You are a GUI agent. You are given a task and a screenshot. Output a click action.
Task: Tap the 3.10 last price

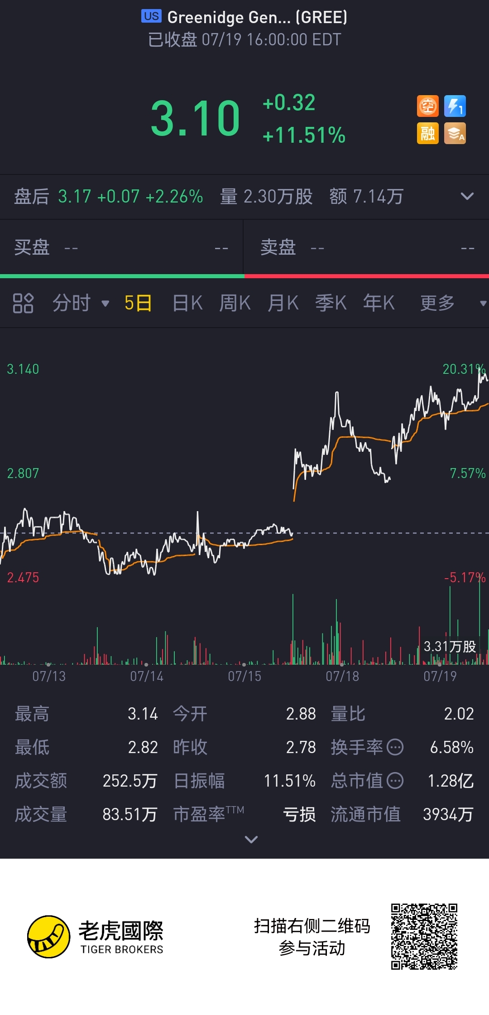point(195,119)
